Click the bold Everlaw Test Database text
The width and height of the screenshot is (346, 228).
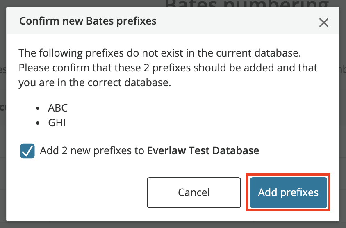(203, 150)
